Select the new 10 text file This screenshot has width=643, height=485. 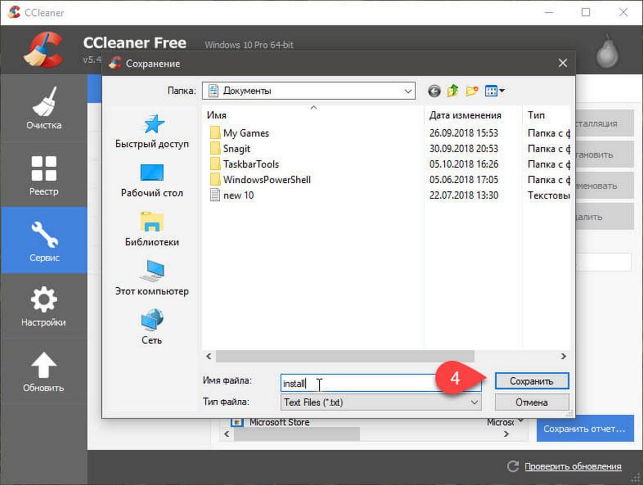click(x=231, y=195)
